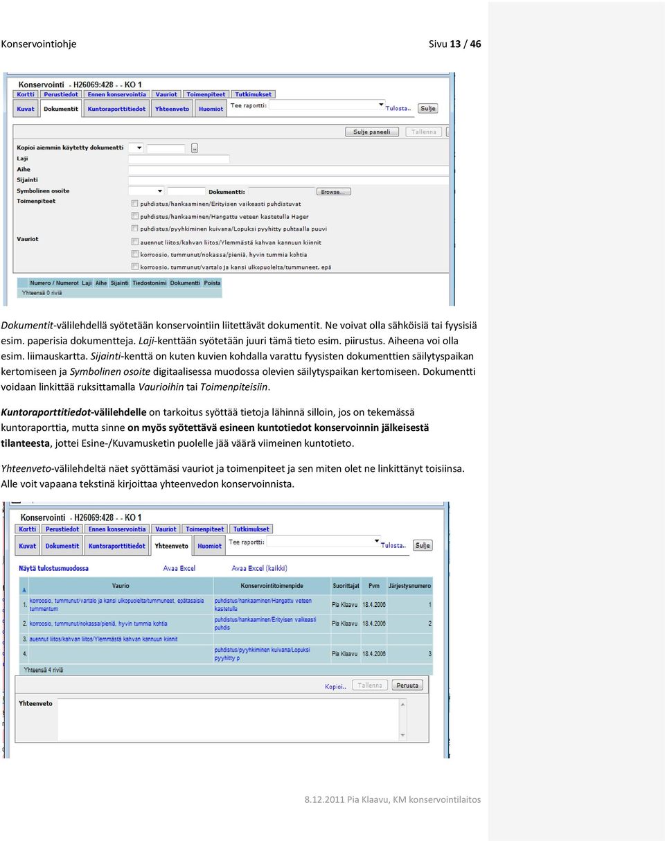
Task: Open Kortti tab in Dokumentit view
Action: pyautogui.click(x=26, y=94)
